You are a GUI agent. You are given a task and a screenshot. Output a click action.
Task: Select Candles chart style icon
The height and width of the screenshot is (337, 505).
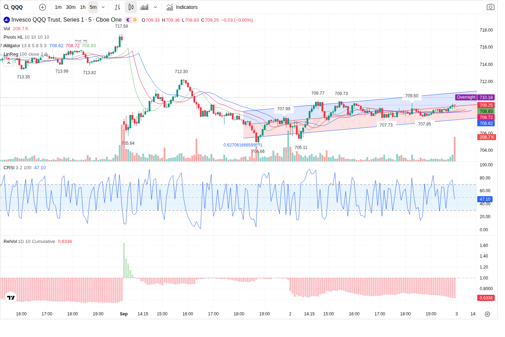tap(131, 7)
